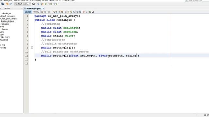Click the Last Edit icon in editor toolbar

pyautogui.click(x=42, y=12)
